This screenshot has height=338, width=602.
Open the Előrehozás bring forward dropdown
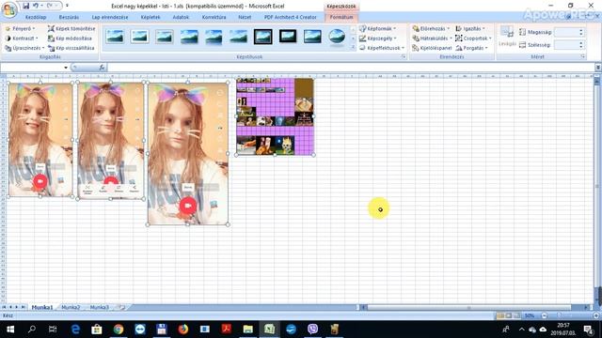tap(431, 28)
